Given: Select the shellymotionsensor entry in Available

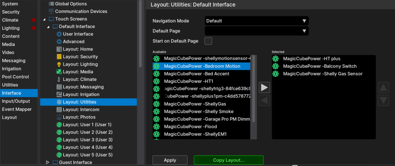Looking at the screenshot, I should (x=202, y=59).
